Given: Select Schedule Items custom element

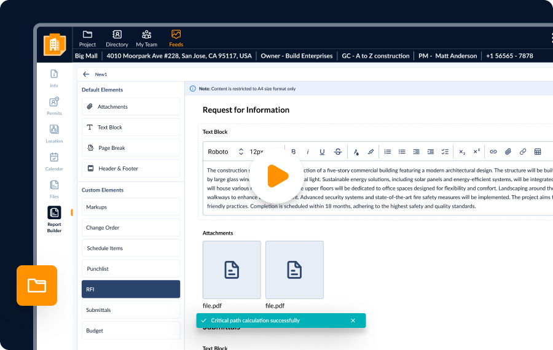Looking at the screenshot, I should [x=131, y=248].
